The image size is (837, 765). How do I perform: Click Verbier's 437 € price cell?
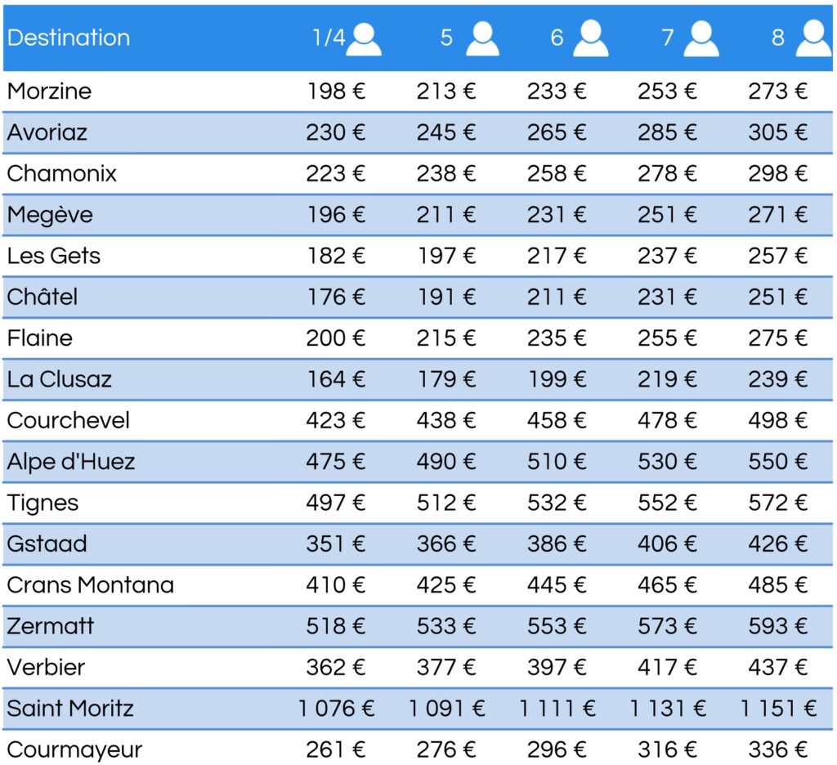point(777,667)
